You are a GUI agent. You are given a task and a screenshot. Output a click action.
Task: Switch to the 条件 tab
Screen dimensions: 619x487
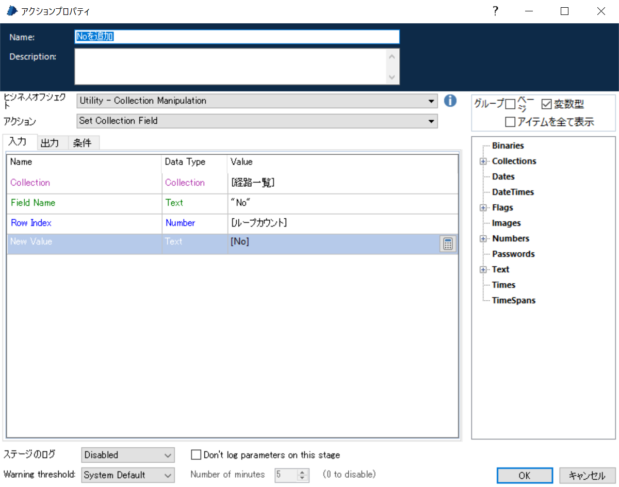click(83, 143)
